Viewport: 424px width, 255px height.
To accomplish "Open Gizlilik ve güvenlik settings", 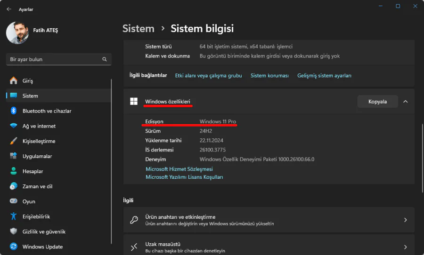I will coord(58,232).
